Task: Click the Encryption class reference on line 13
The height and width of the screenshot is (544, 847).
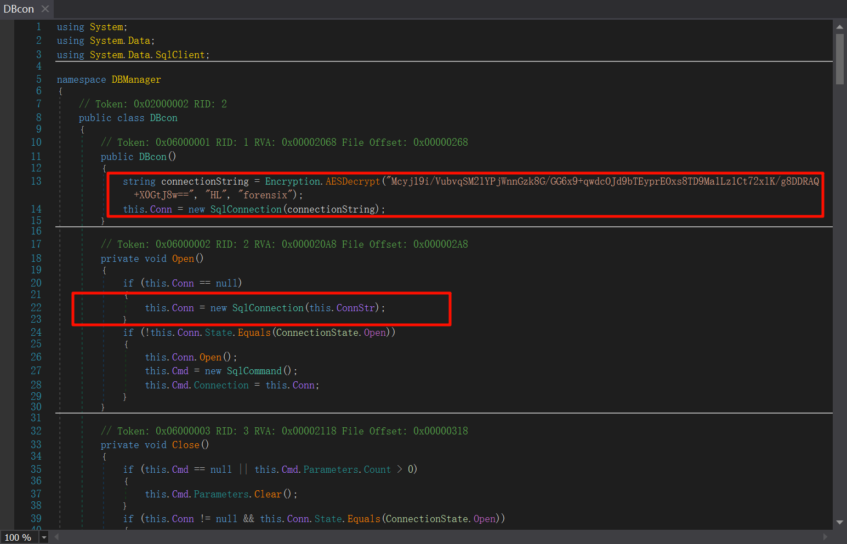Action: (293, 181)
